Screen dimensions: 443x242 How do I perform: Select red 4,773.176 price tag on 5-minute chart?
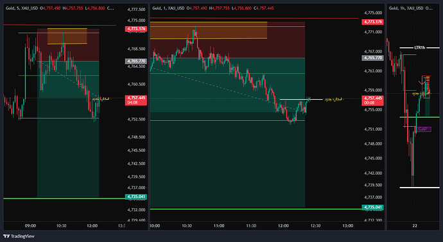[136, 29]
